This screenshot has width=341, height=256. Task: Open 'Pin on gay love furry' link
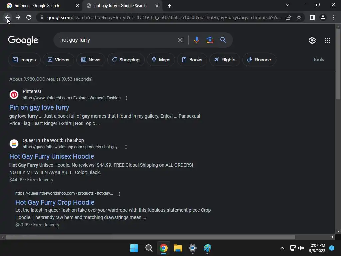point(39,107)
